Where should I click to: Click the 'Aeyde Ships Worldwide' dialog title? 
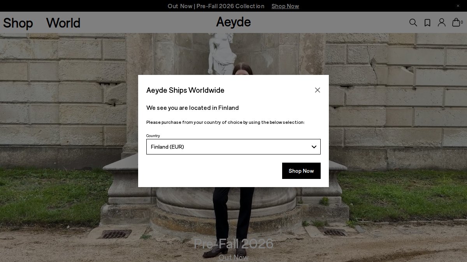coord(185,90)
